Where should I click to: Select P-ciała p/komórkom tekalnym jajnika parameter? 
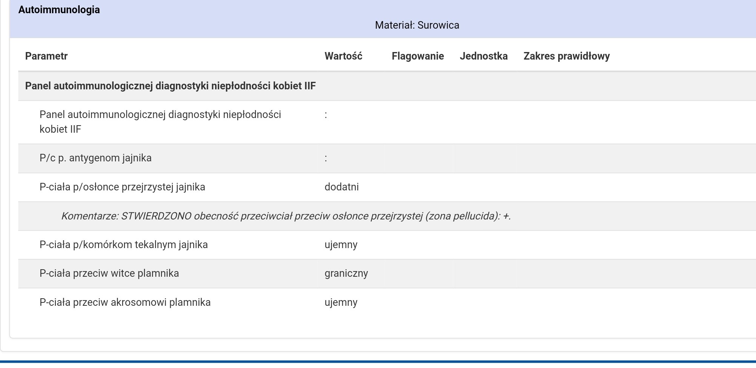[123, 245]
